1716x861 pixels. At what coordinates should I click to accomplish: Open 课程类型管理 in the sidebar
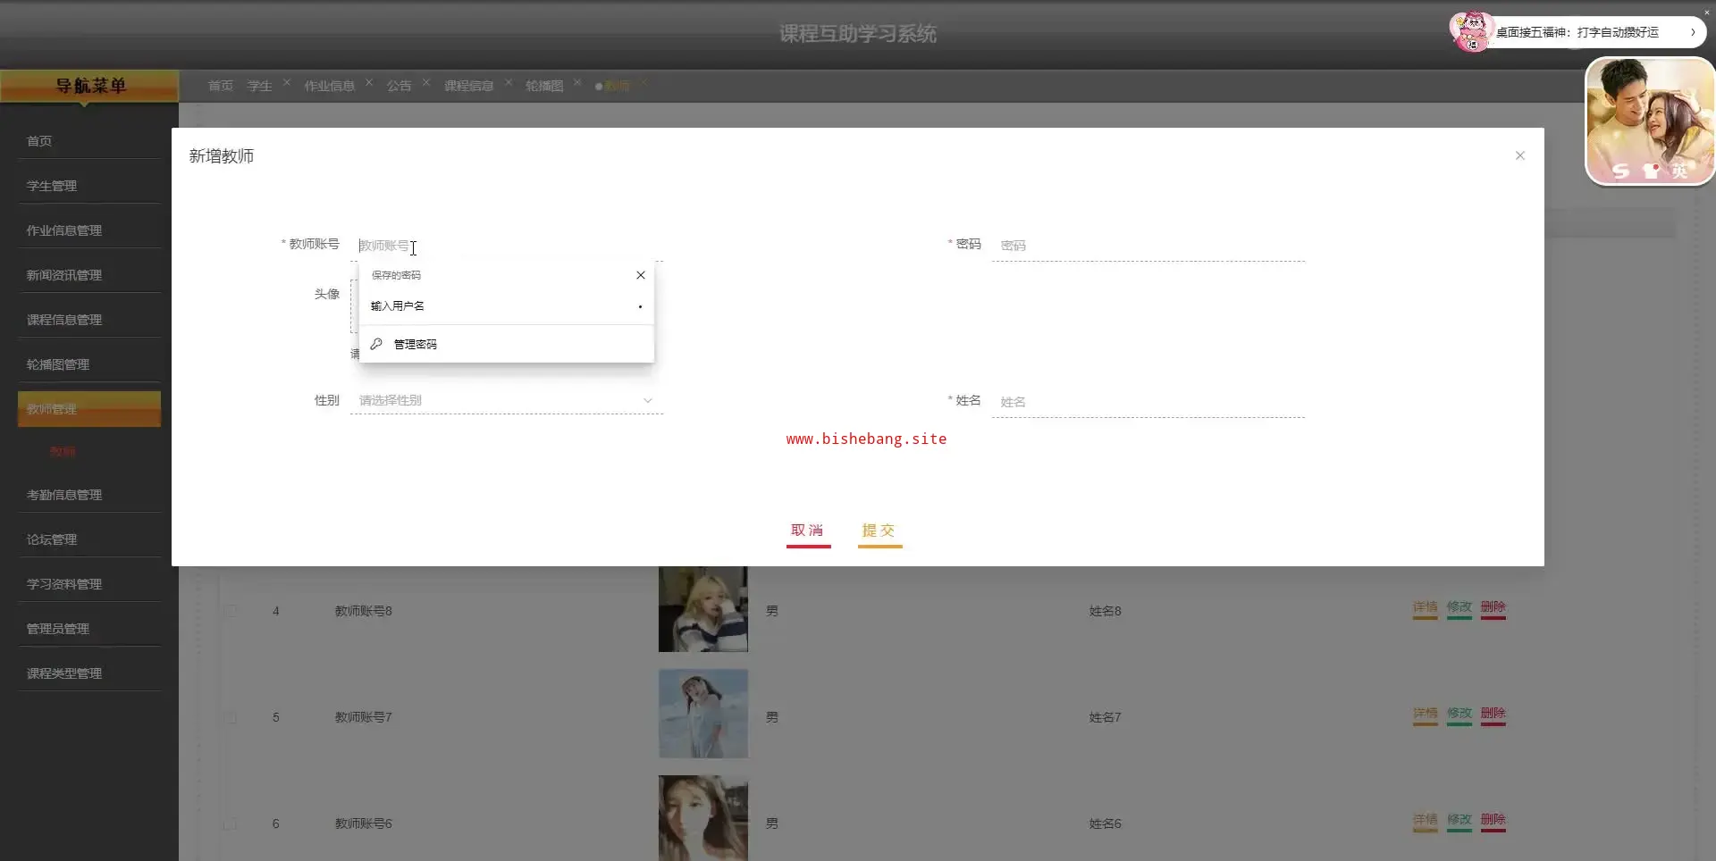point(89,673)
